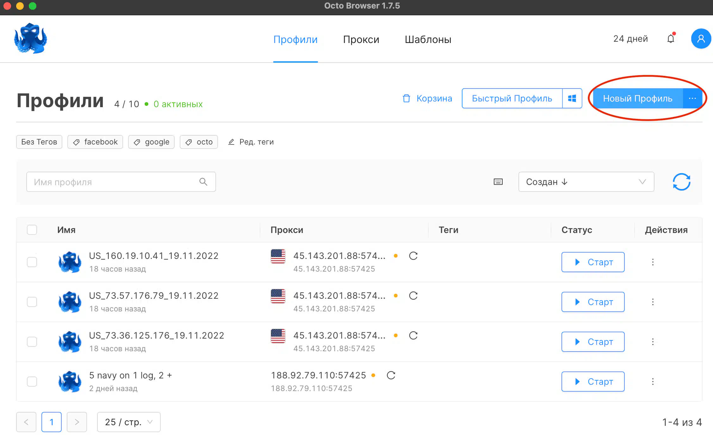Filter by Без Тегов tag
Image resolution: width=713 pixels, height=435 pixels.
click(x=39, y=142)
